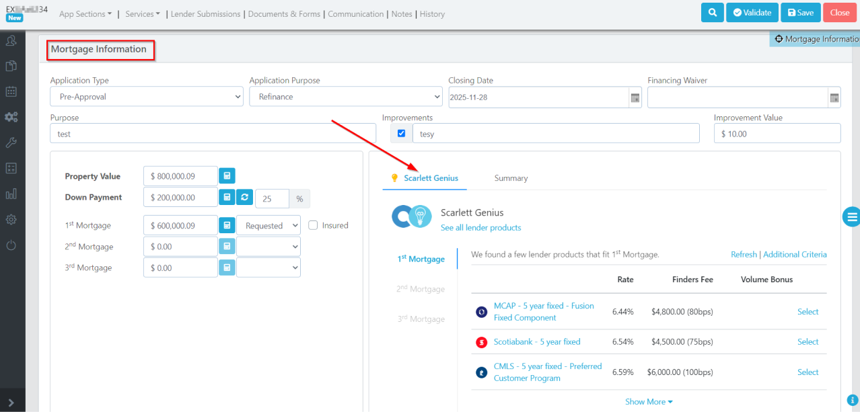860x412 pixels.
Task: Uncheck the Improvements checkbox
Action: (402, 134)
